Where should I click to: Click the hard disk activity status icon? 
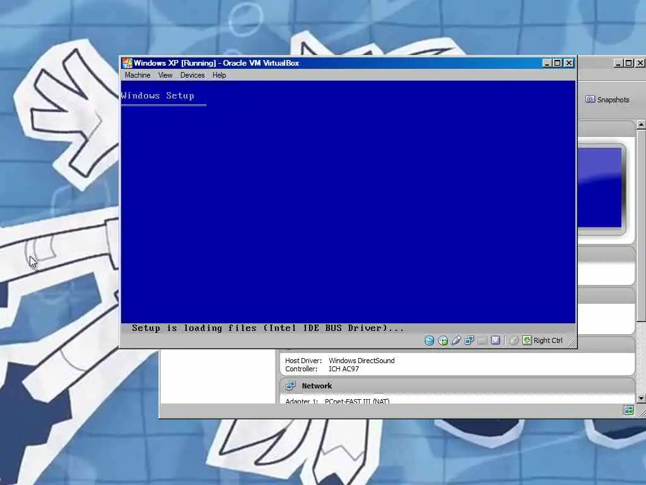tap(429, 340)
